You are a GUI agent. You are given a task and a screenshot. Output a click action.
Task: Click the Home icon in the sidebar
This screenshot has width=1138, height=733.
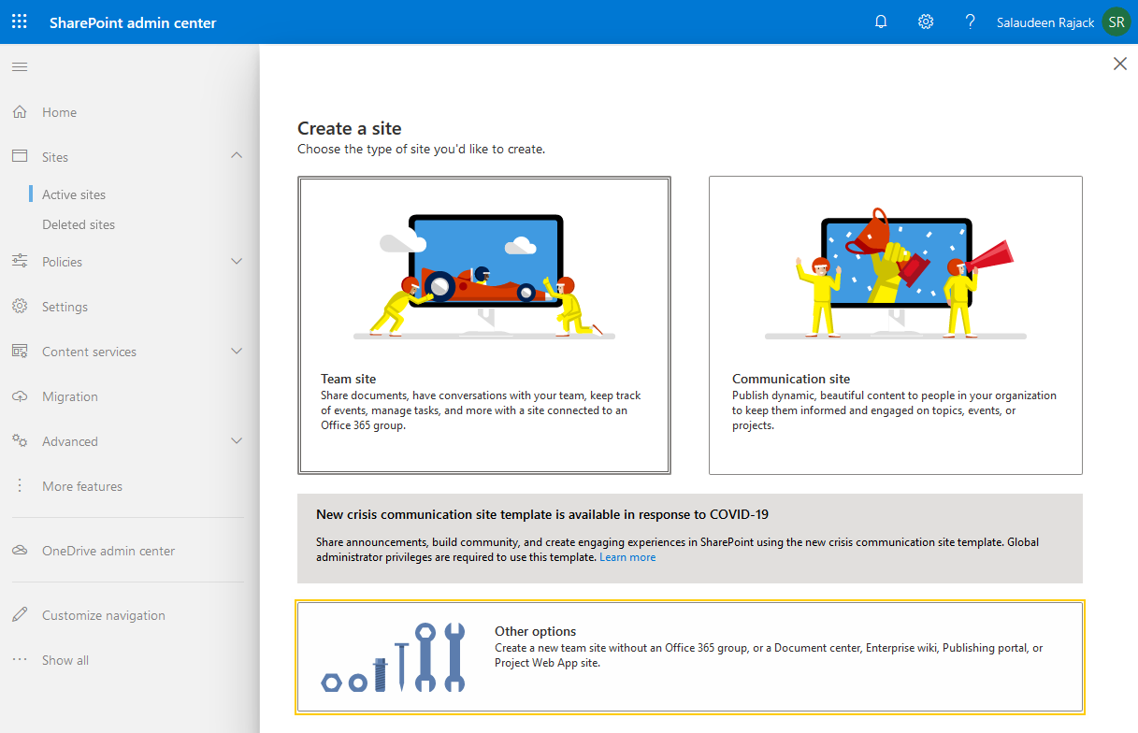(x=19, y=111)
